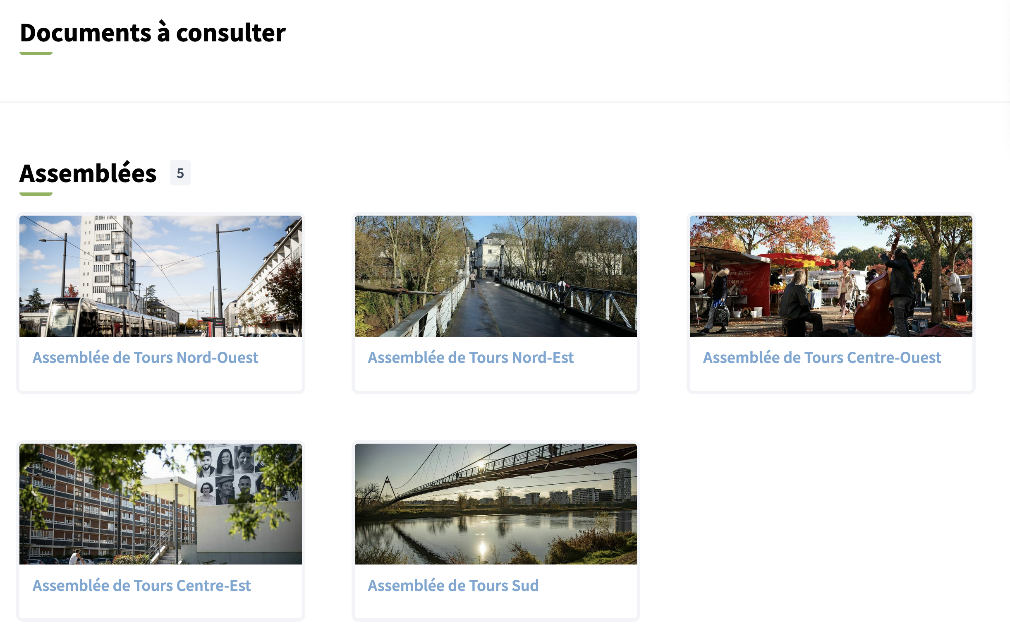Click the green underline below Assemblées
Viewport: 1010px width, 639px height.
pyautogui.click(x=36, y=194)
